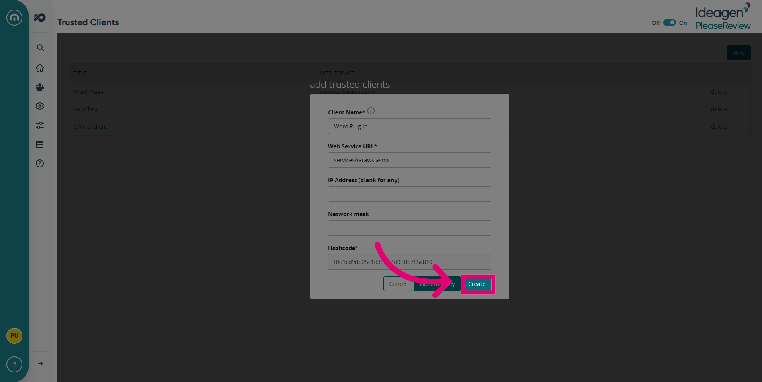The height and width of the screenshot is (382, 762).
Task: Click the PU user avatar
Action: pos(14,336)
